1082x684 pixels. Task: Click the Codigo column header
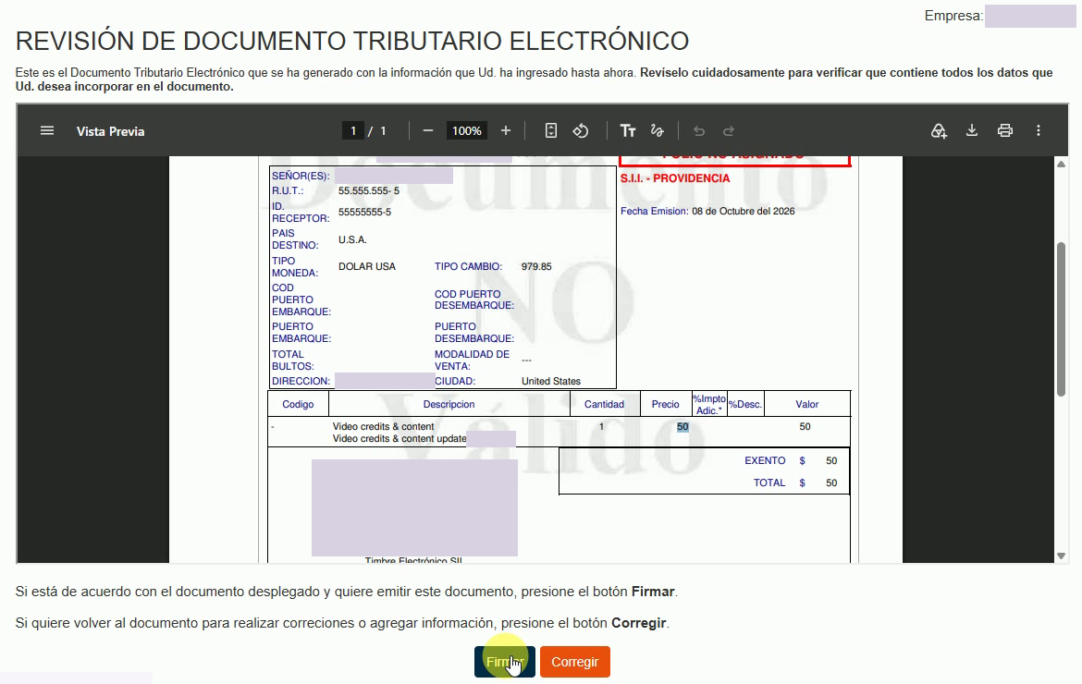[x=298, y=405]
